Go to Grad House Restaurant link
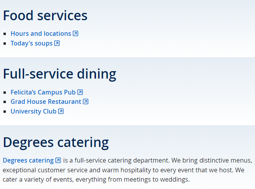Viewport: 255px width, 189px height. tap(46, 101)
